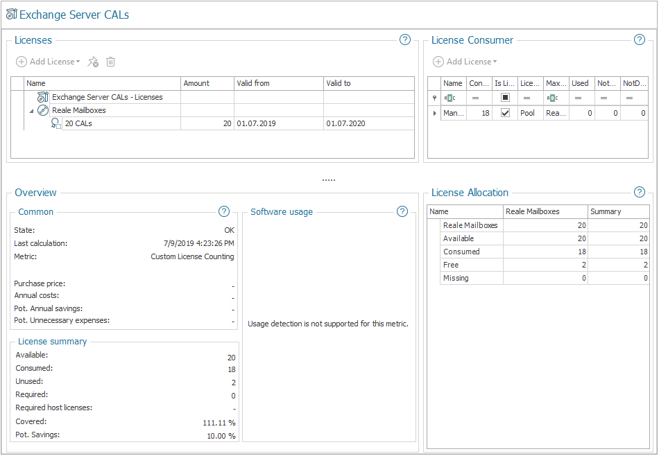Image resolution: width=659 pixels, height=456 pixels.
Task: Click the Man... name cell in License Consumer
Action: tap(454, 113)
